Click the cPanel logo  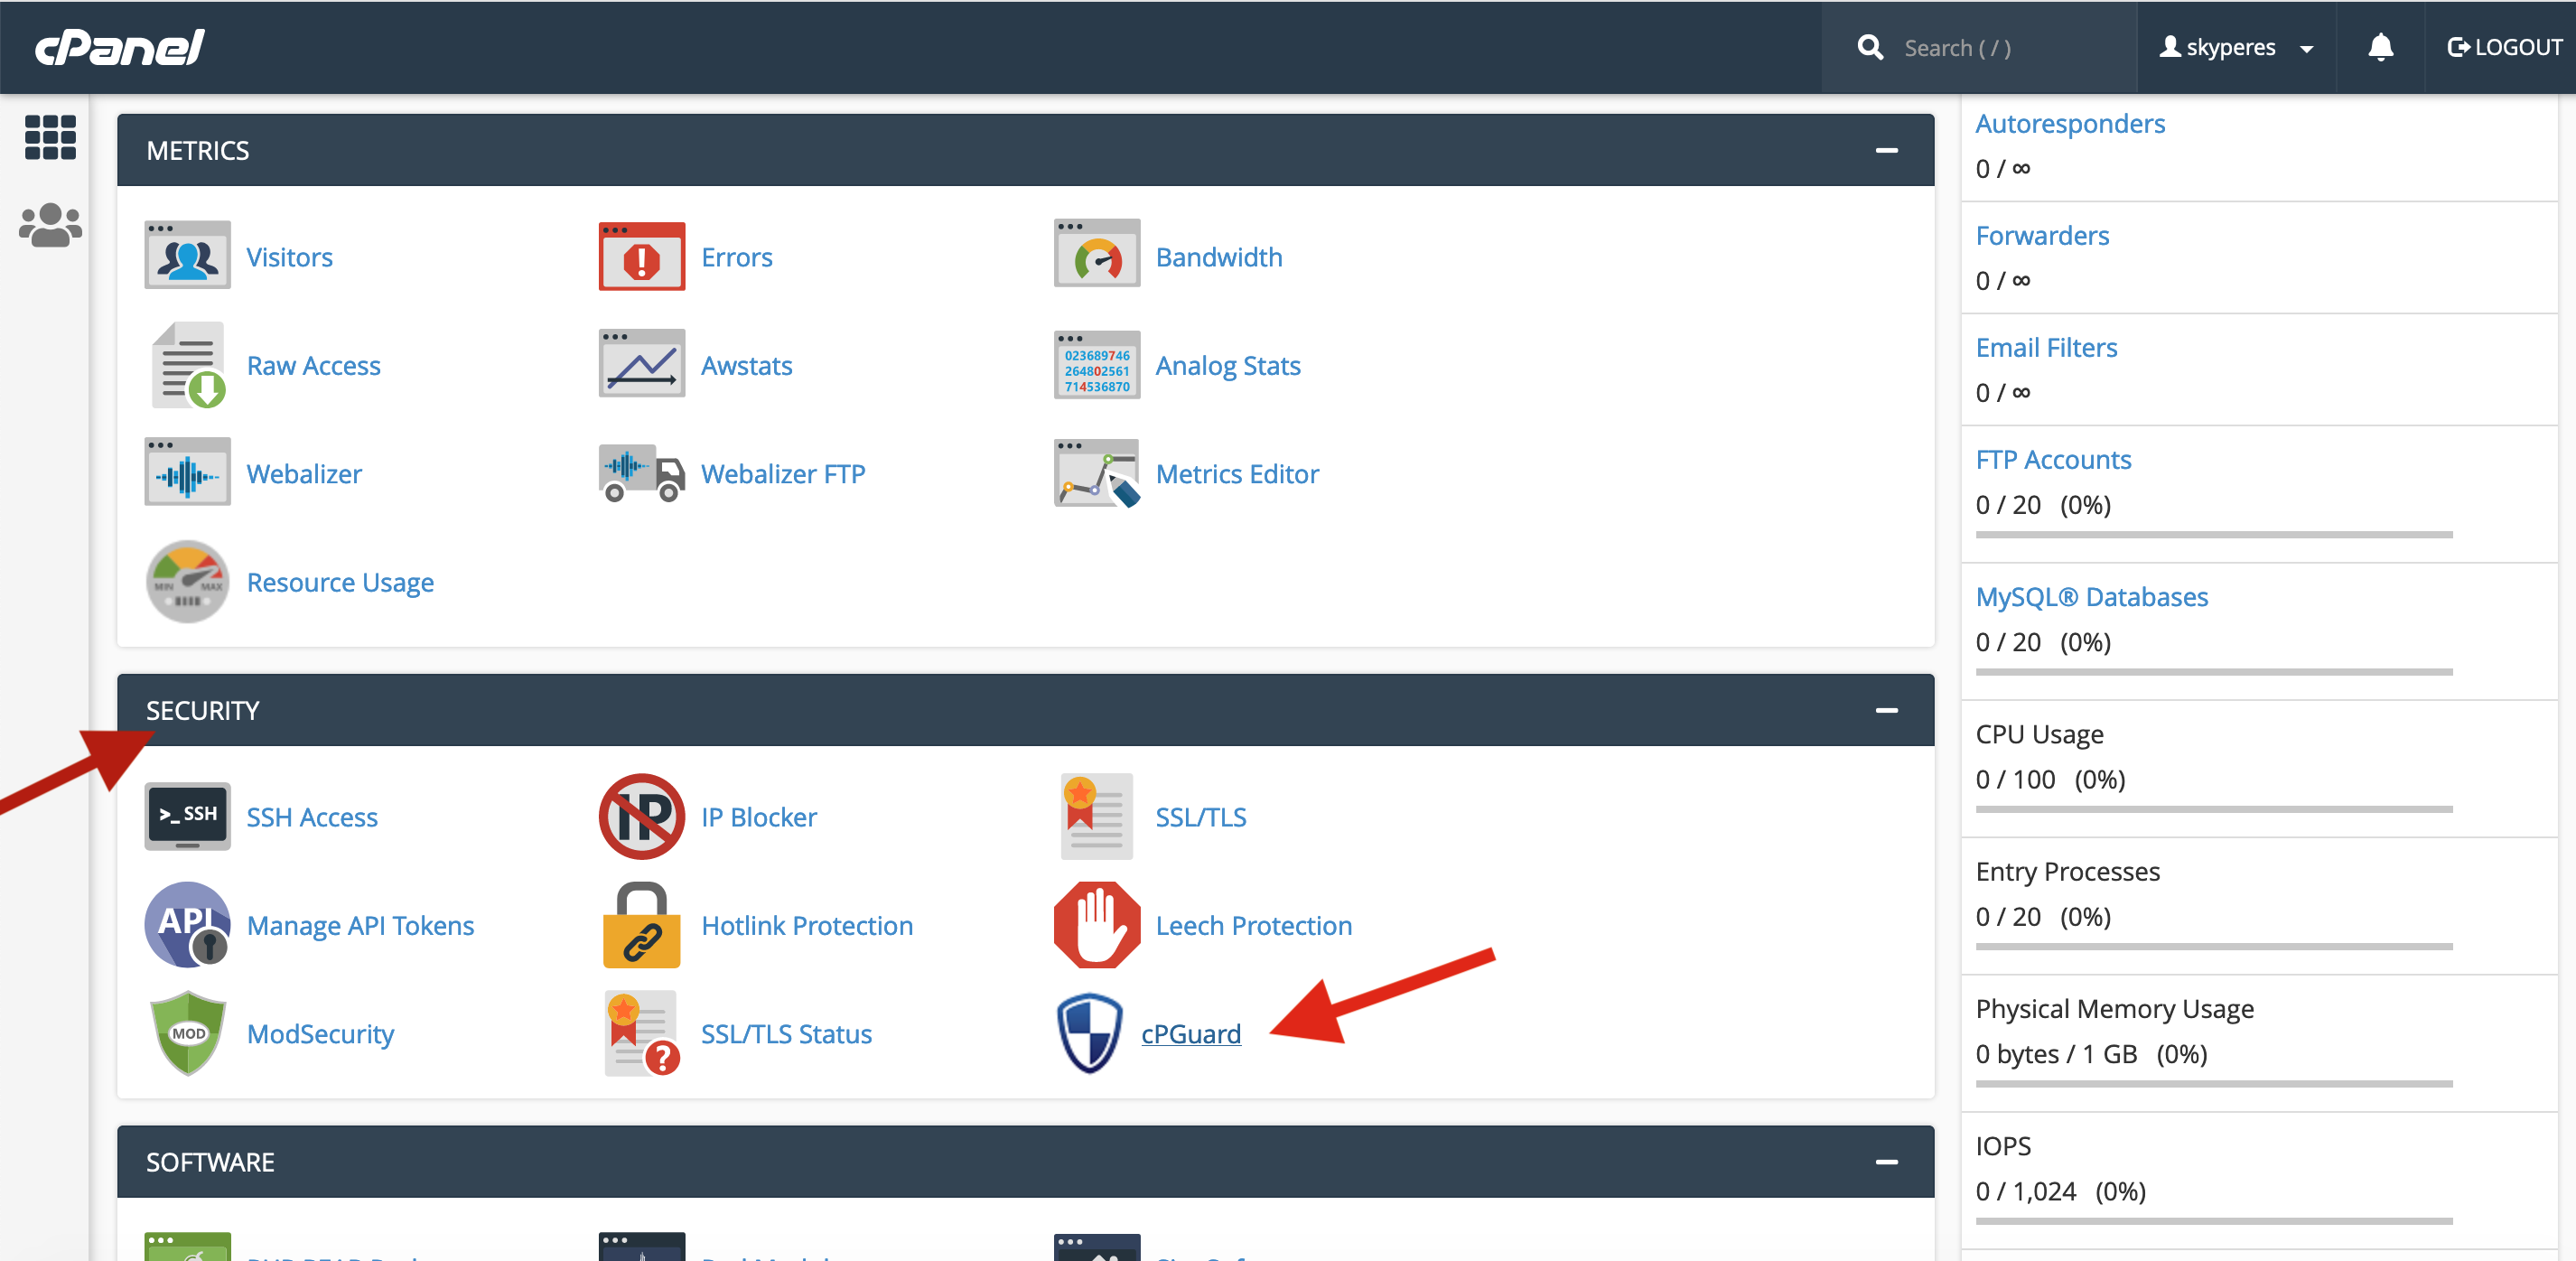[120, 47]
